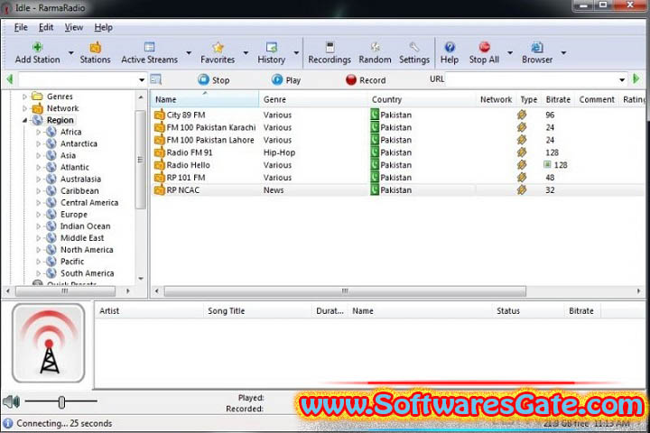This screenshot has height=433, width=650.
Task: Click the Add Station toolbar icon
Action: pos(37,47)
